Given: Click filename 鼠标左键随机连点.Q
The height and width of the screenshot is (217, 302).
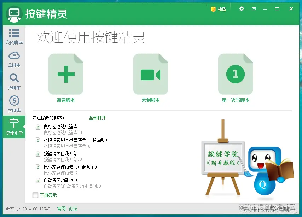Looking at the screenshot, I should click(63, 133).
